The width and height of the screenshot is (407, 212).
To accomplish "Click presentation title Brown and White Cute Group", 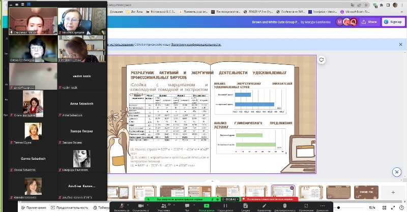I will [x=276, y=22].
